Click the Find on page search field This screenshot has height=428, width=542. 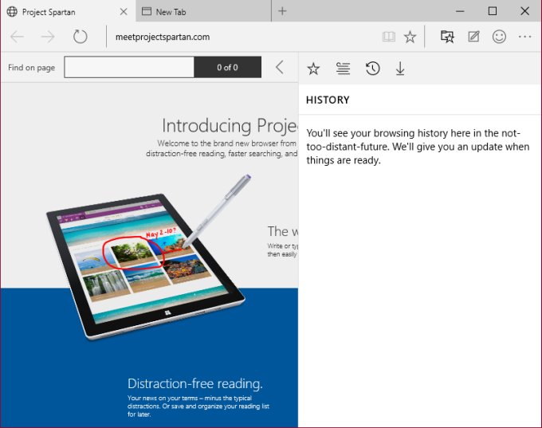coord(129,68)
